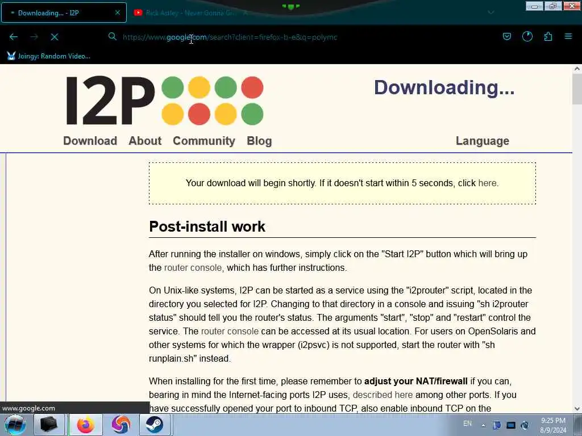Go back to the previous page
The image size is (582, 436).
[x=14, y=37]
